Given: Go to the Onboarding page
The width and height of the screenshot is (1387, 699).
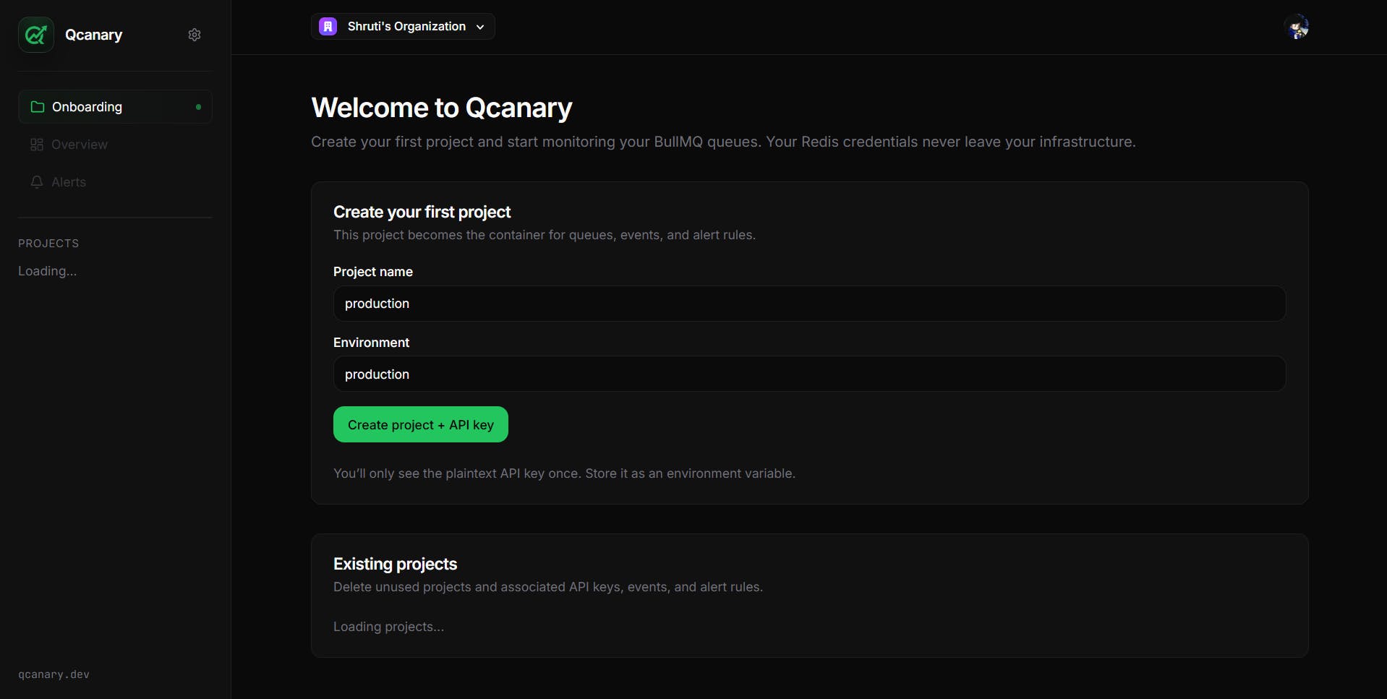Looking at the screenshot, I should click(x=115, y=107).
